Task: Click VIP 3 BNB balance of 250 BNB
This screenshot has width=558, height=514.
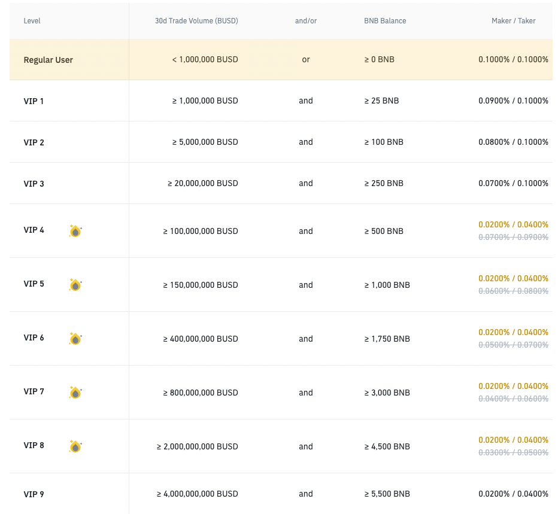Action: (384, 183)
